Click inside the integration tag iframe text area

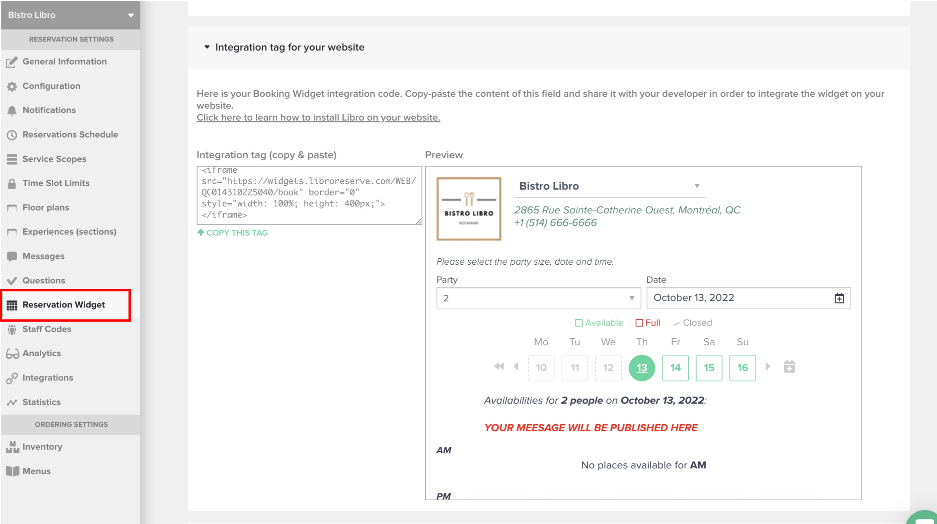point(309,195)
